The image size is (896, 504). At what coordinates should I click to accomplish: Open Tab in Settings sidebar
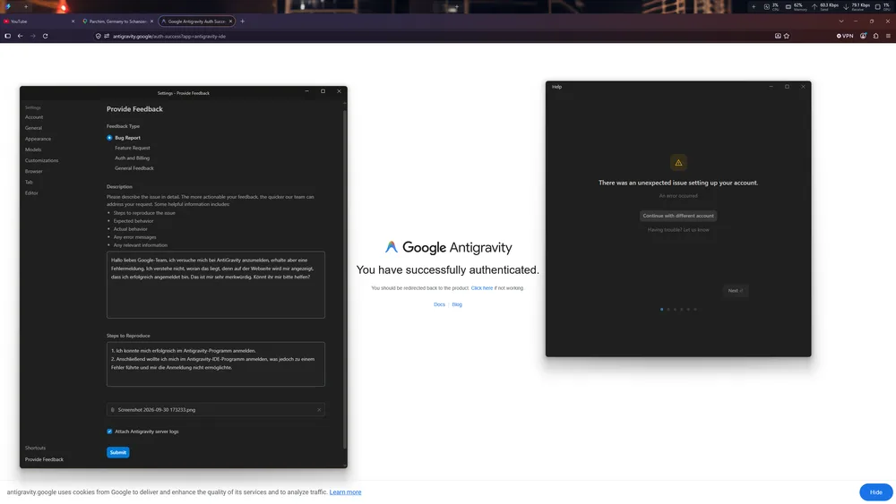(29, 182)
